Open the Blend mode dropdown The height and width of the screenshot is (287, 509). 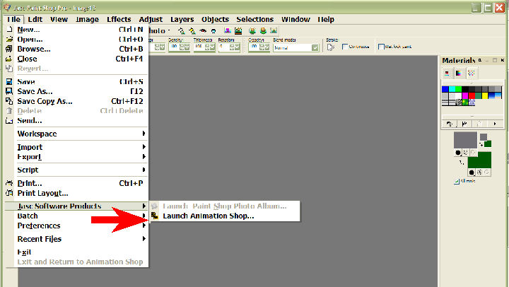point(315,47)
